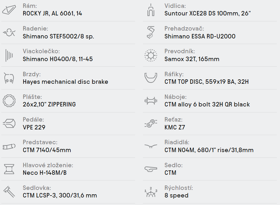This screenshot has width=280, height=205.
Task: Click the fork icon beside Vidlica
Action: tap(151, 10)
